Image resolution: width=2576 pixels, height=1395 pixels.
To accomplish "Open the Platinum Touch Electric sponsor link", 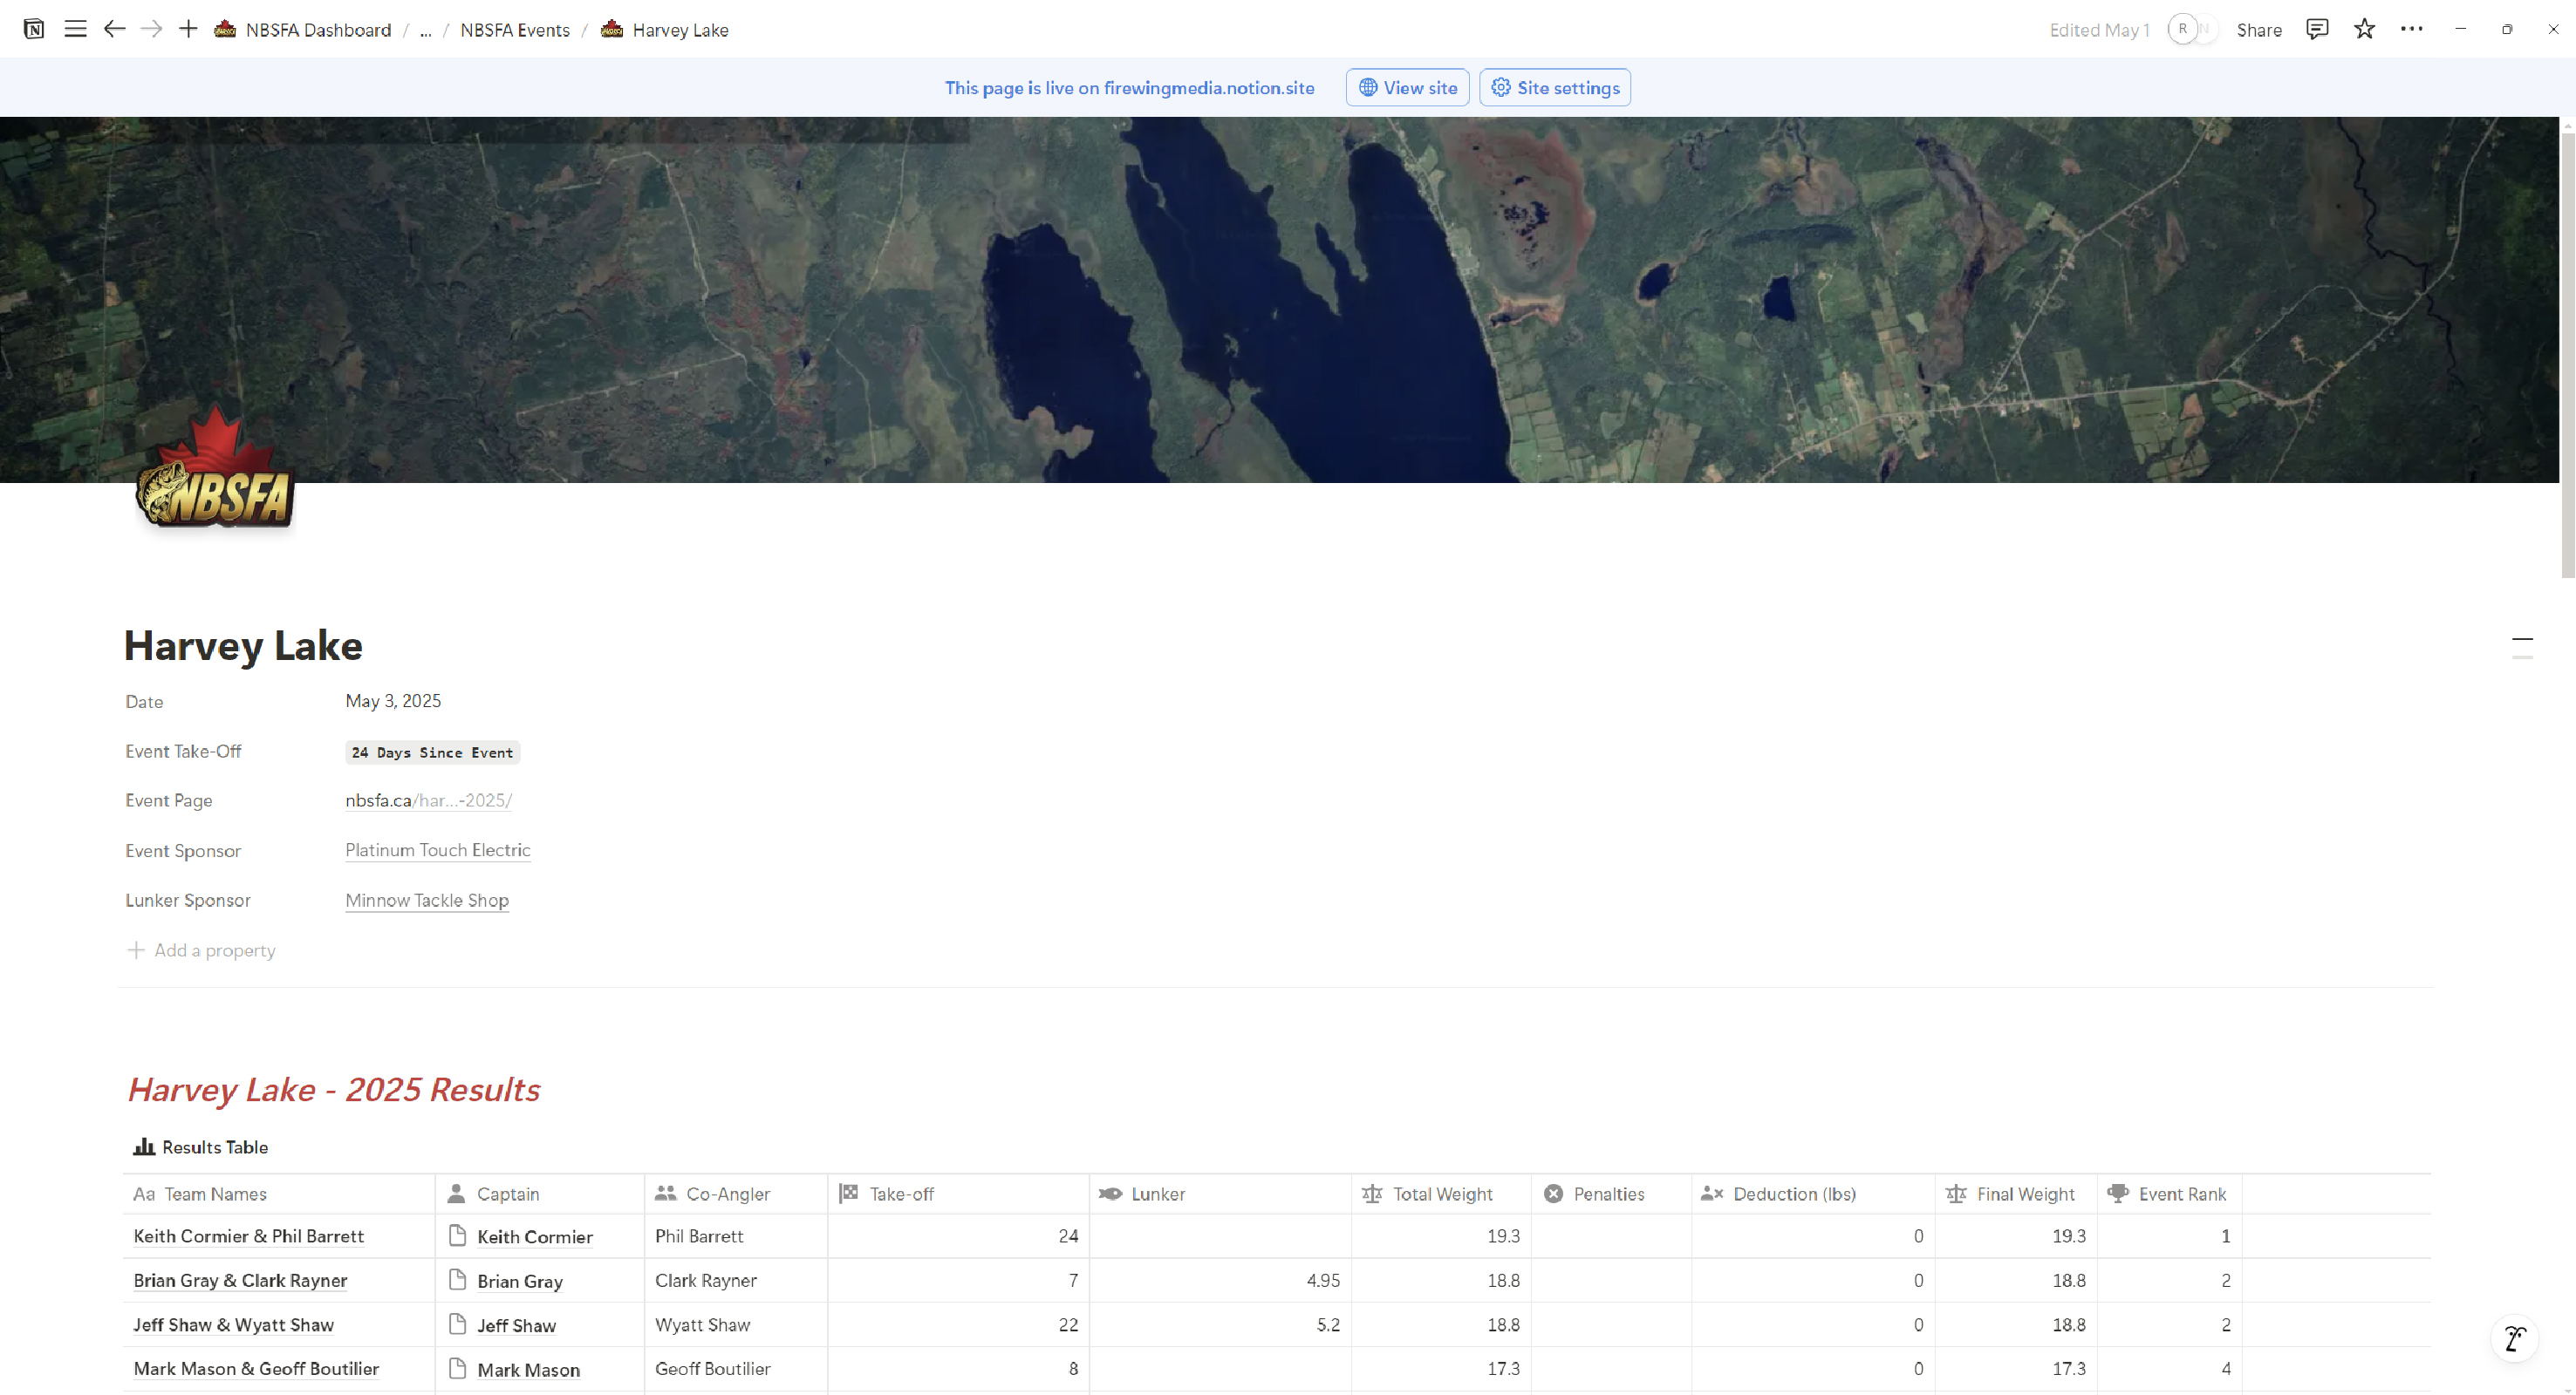I will [438, 850].
